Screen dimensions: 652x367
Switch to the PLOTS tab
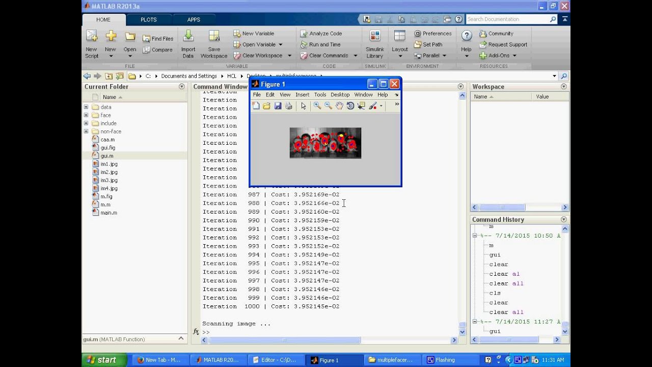[x=149, y=20]
